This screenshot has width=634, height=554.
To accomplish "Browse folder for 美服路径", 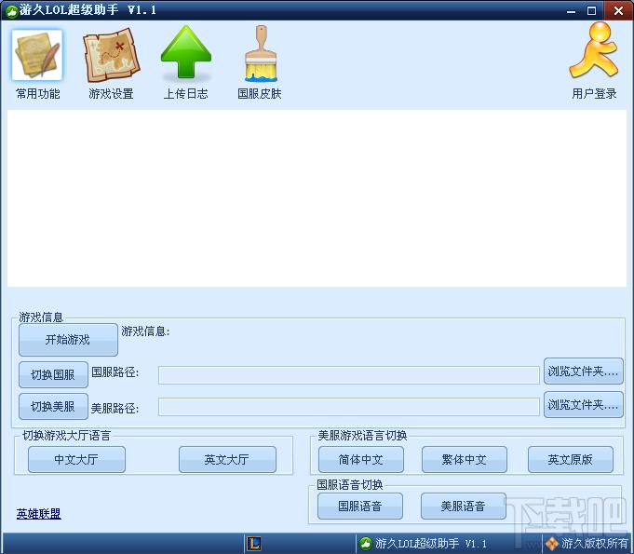I will [x=583, y=405].
